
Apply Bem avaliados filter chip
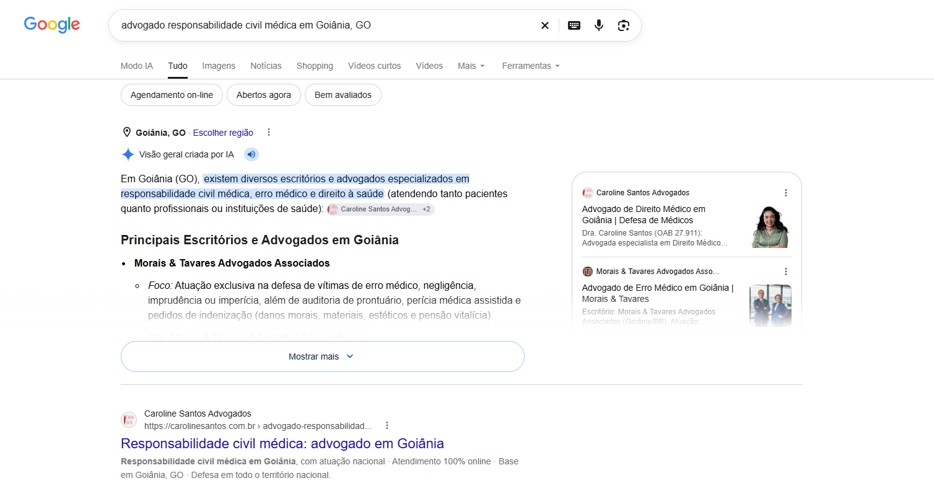[x=343, y=95]
